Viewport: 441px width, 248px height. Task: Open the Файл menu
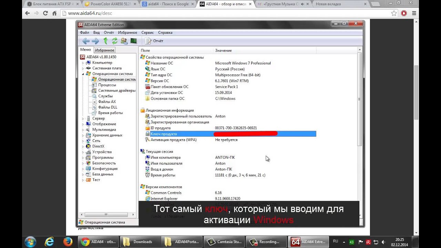pyautogui.click(x=84, y=32)
